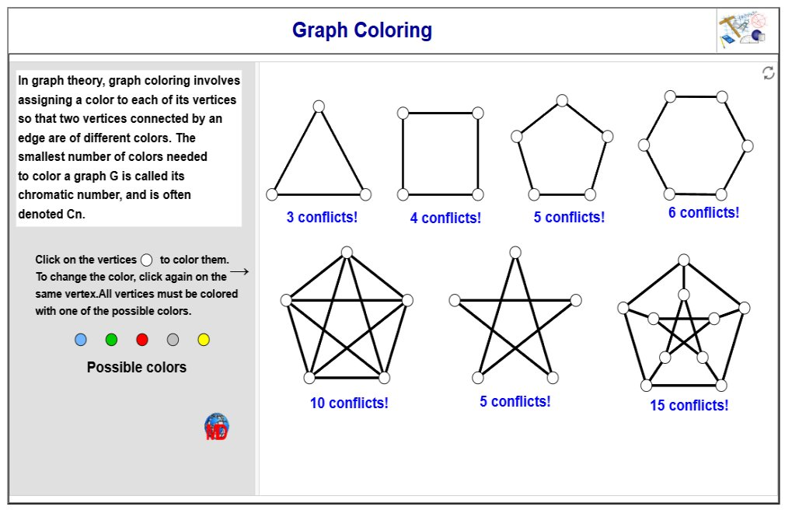Color the square's top-right vertex
Image resolution: width=785 pixels, height=510 pixels.
tap(478, 114)
